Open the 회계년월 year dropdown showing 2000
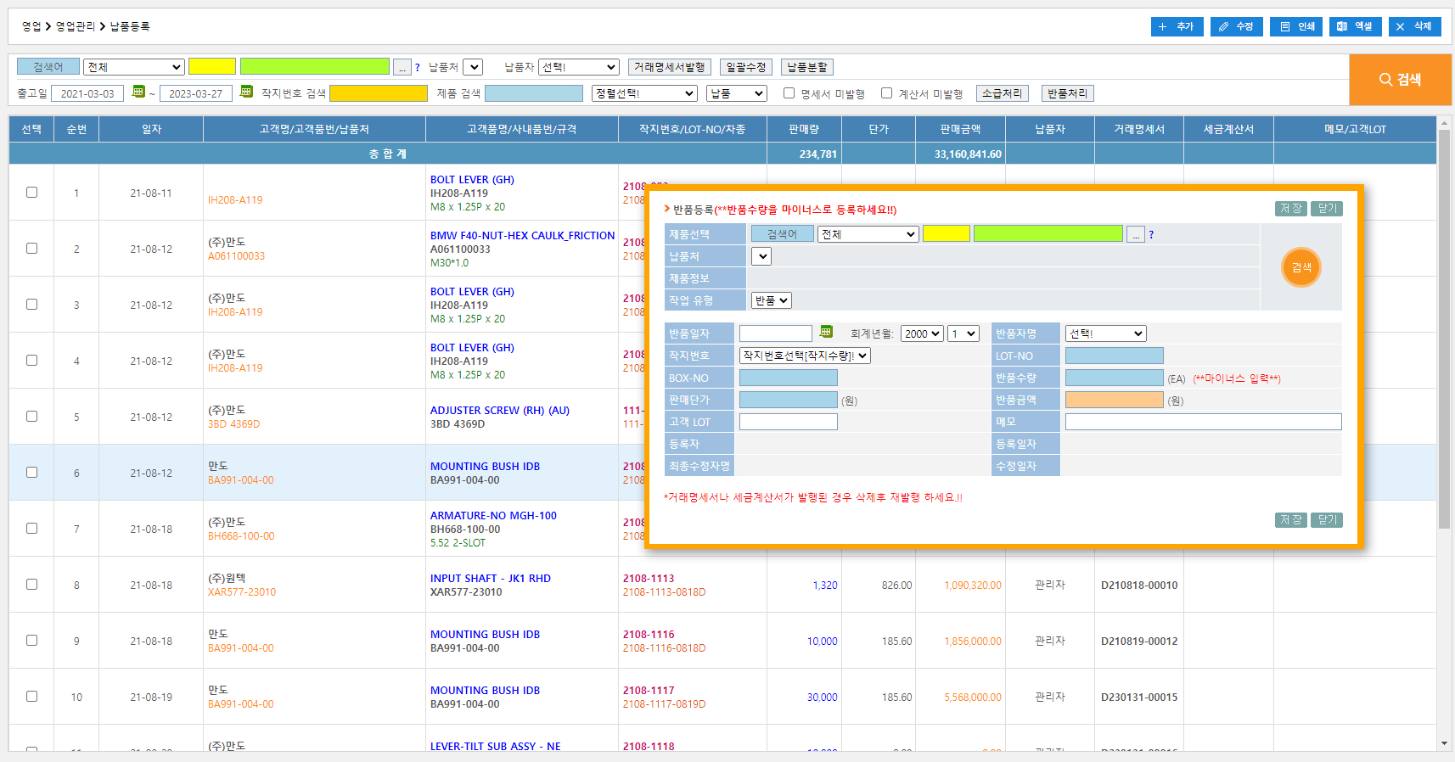 click(922, 333)
